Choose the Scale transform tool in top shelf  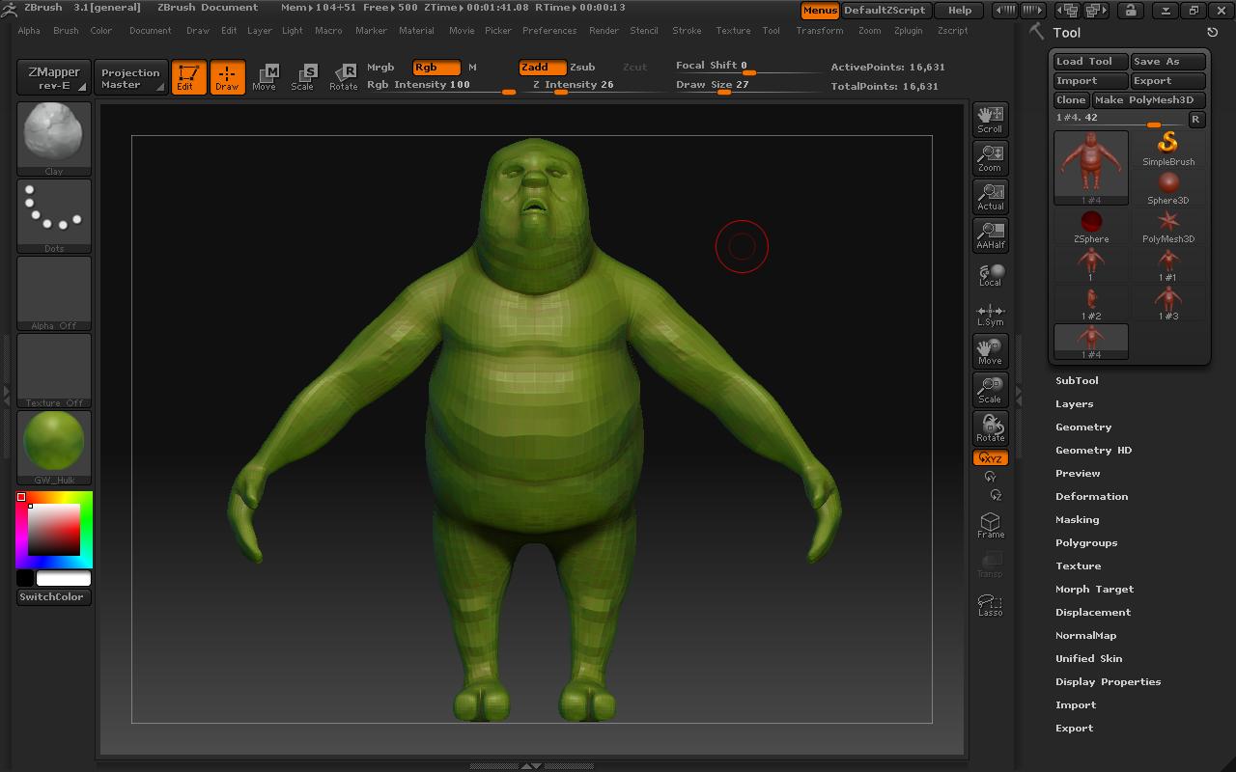click(x=303, y=77)
